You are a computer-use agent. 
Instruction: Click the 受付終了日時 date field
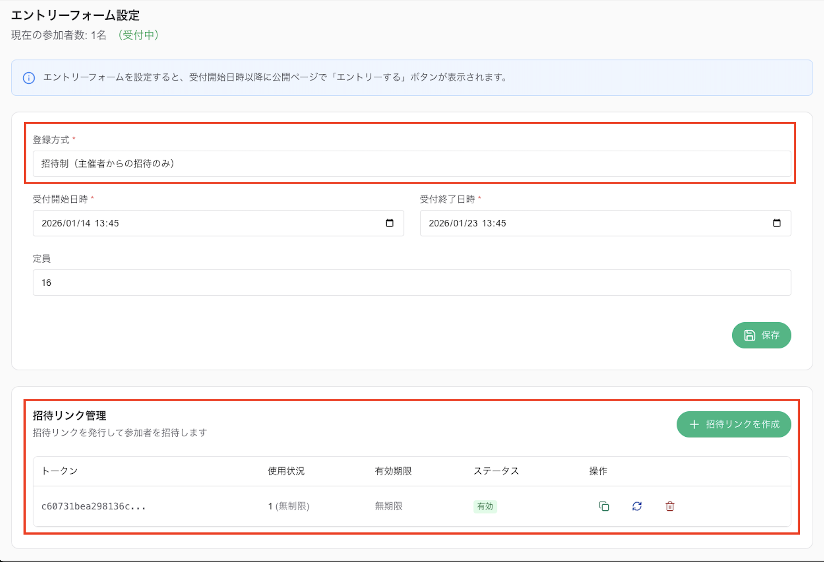(x=588, y=223)
